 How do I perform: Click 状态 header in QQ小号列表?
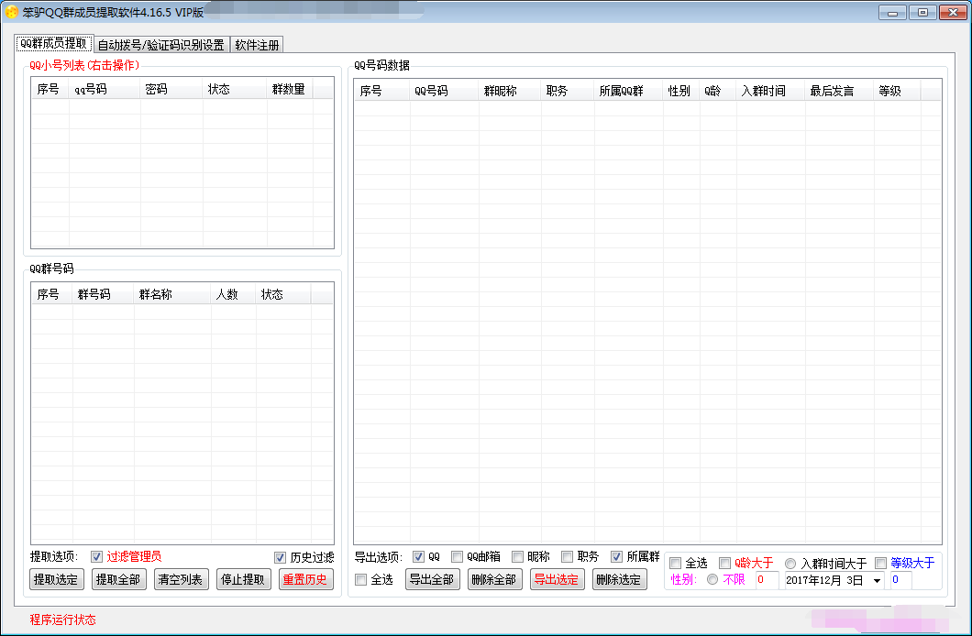(x=235, y=89)
